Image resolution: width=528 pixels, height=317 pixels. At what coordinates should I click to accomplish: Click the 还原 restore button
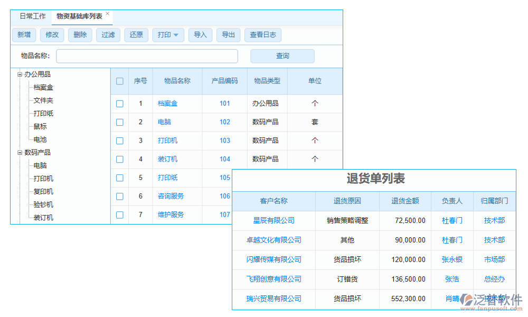[x=136, y=35]
